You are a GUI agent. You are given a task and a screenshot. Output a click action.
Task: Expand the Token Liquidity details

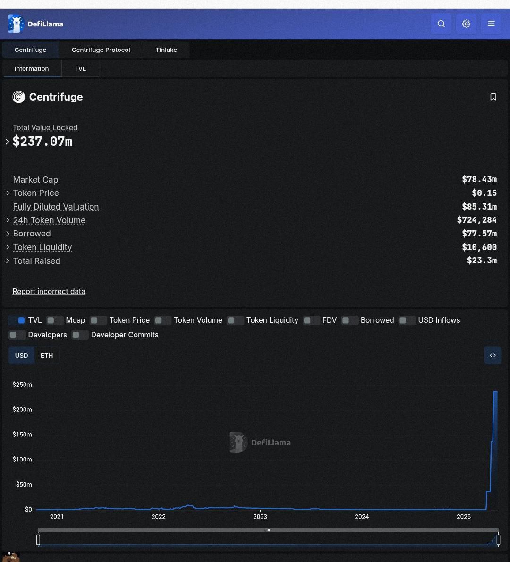(x=8, y=247)
